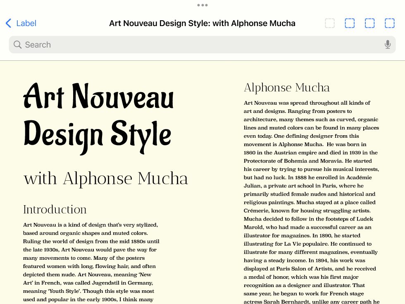Click the magnifying glass search icon
Screen dimensions: 405x304
[x=17, y=45]
